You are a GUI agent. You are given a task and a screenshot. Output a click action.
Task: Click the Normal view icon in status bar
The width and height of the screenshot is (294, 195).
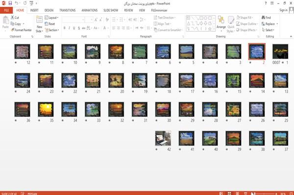coord(221,194)
